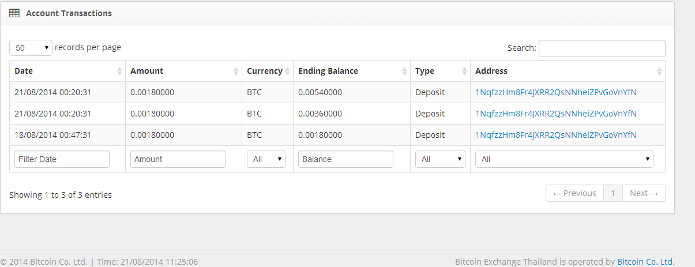
Task: Select page 1 in pagination
Action: 613,194
